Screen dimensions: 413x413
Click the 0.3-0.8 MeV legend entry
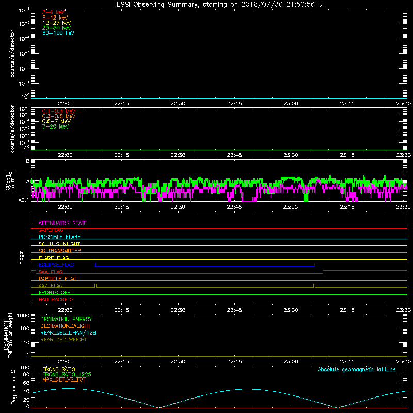pyautogui.click(x=59, y=116)
